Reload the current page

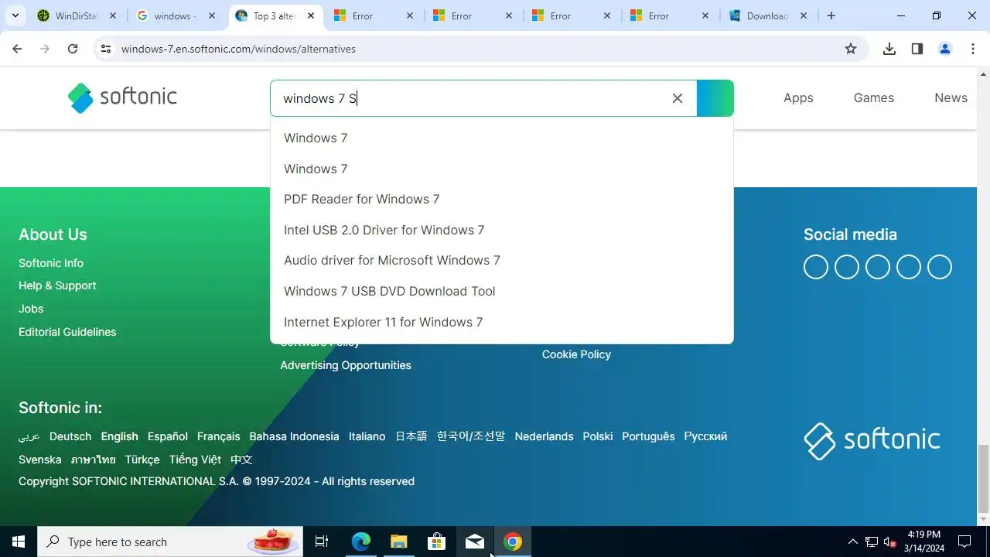[73, 49]
